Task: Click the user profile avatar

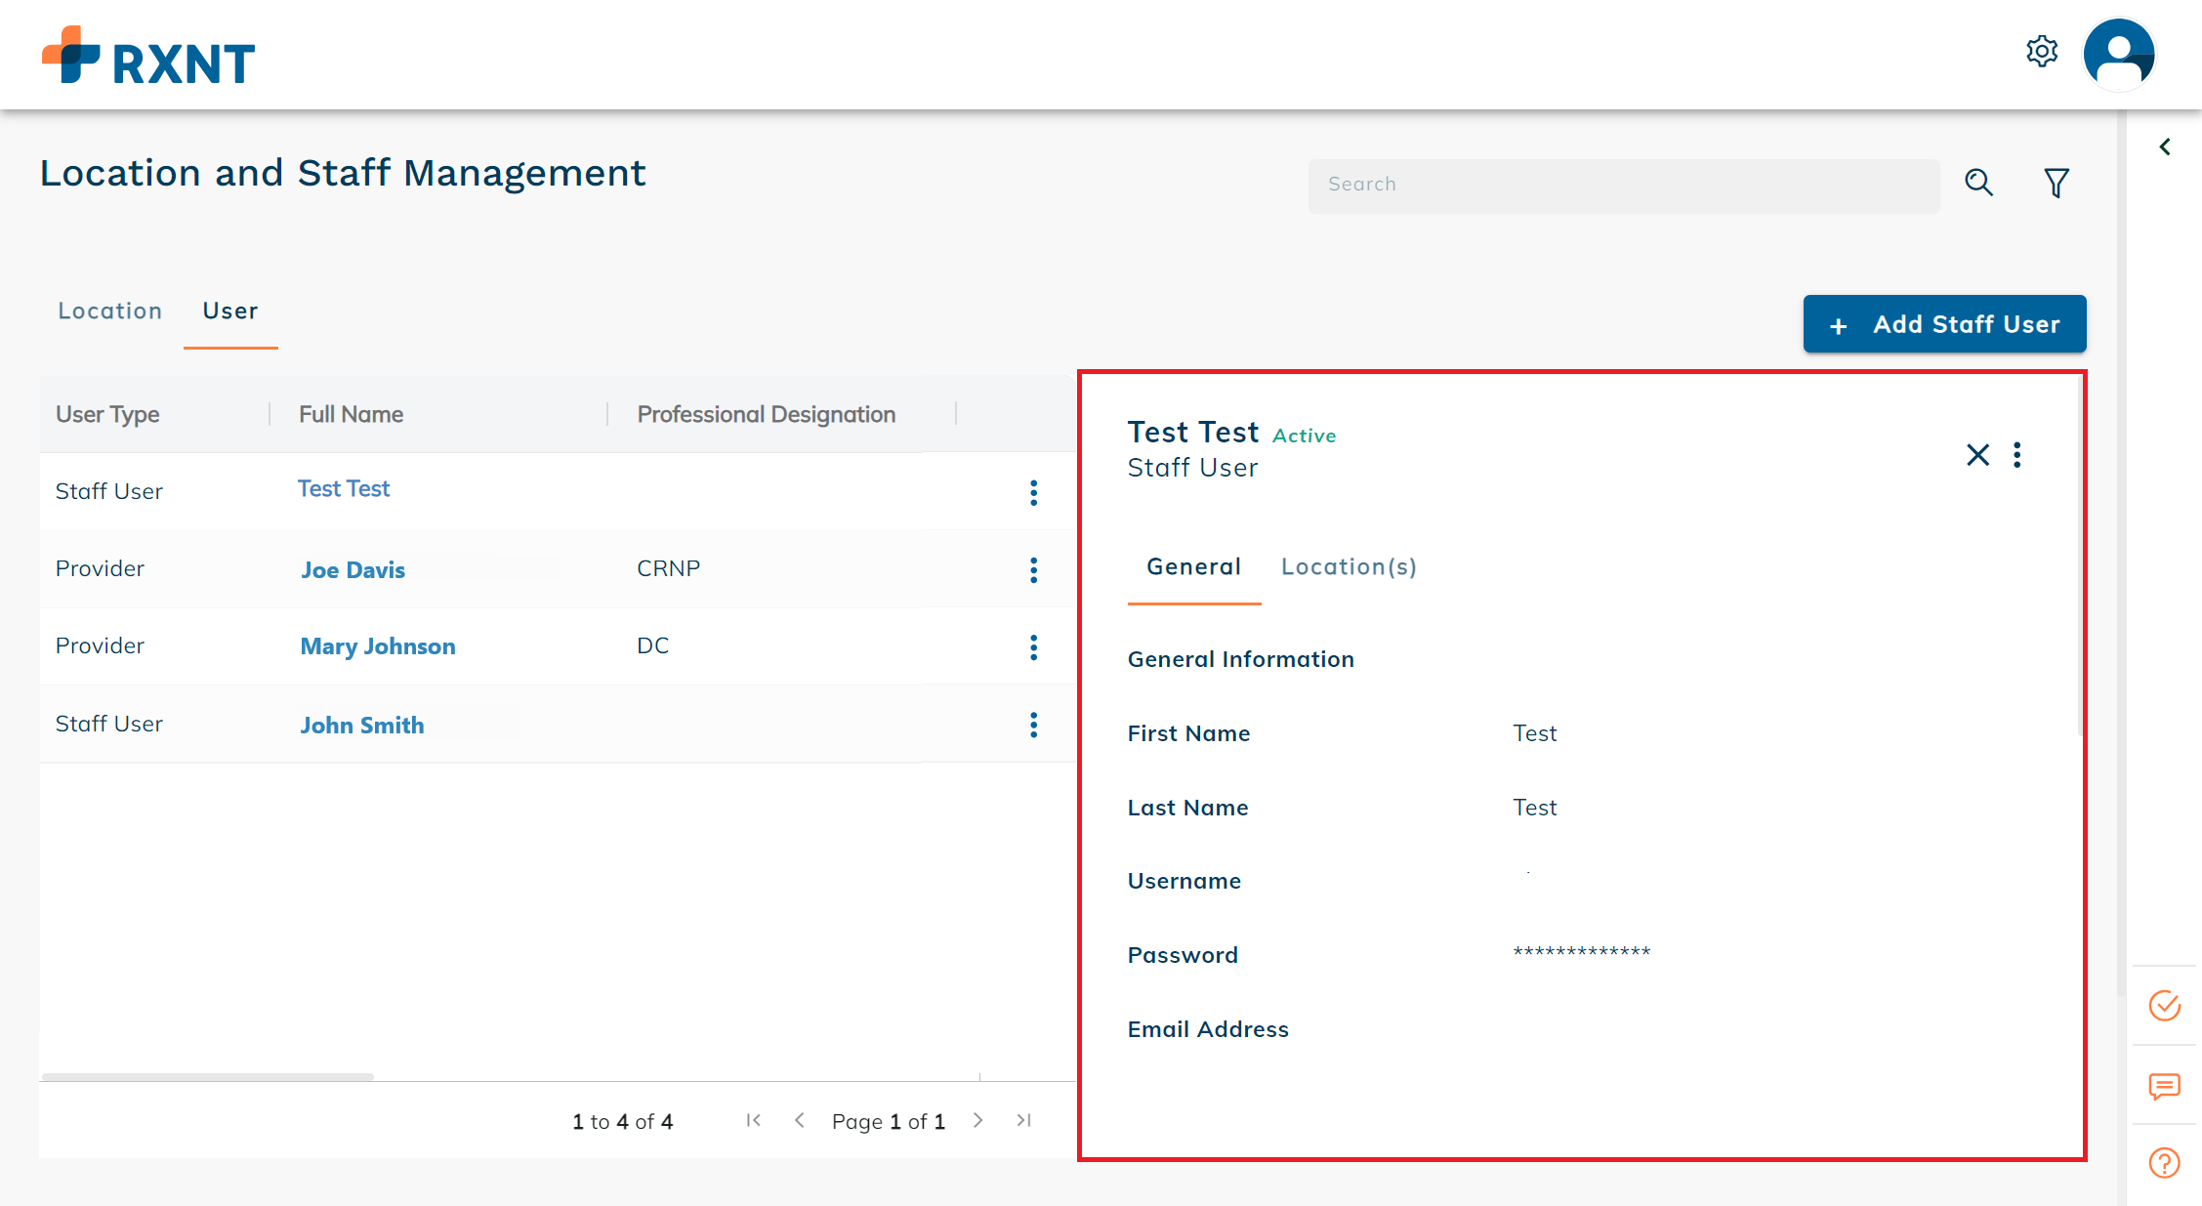Action: pos(2118,55)
